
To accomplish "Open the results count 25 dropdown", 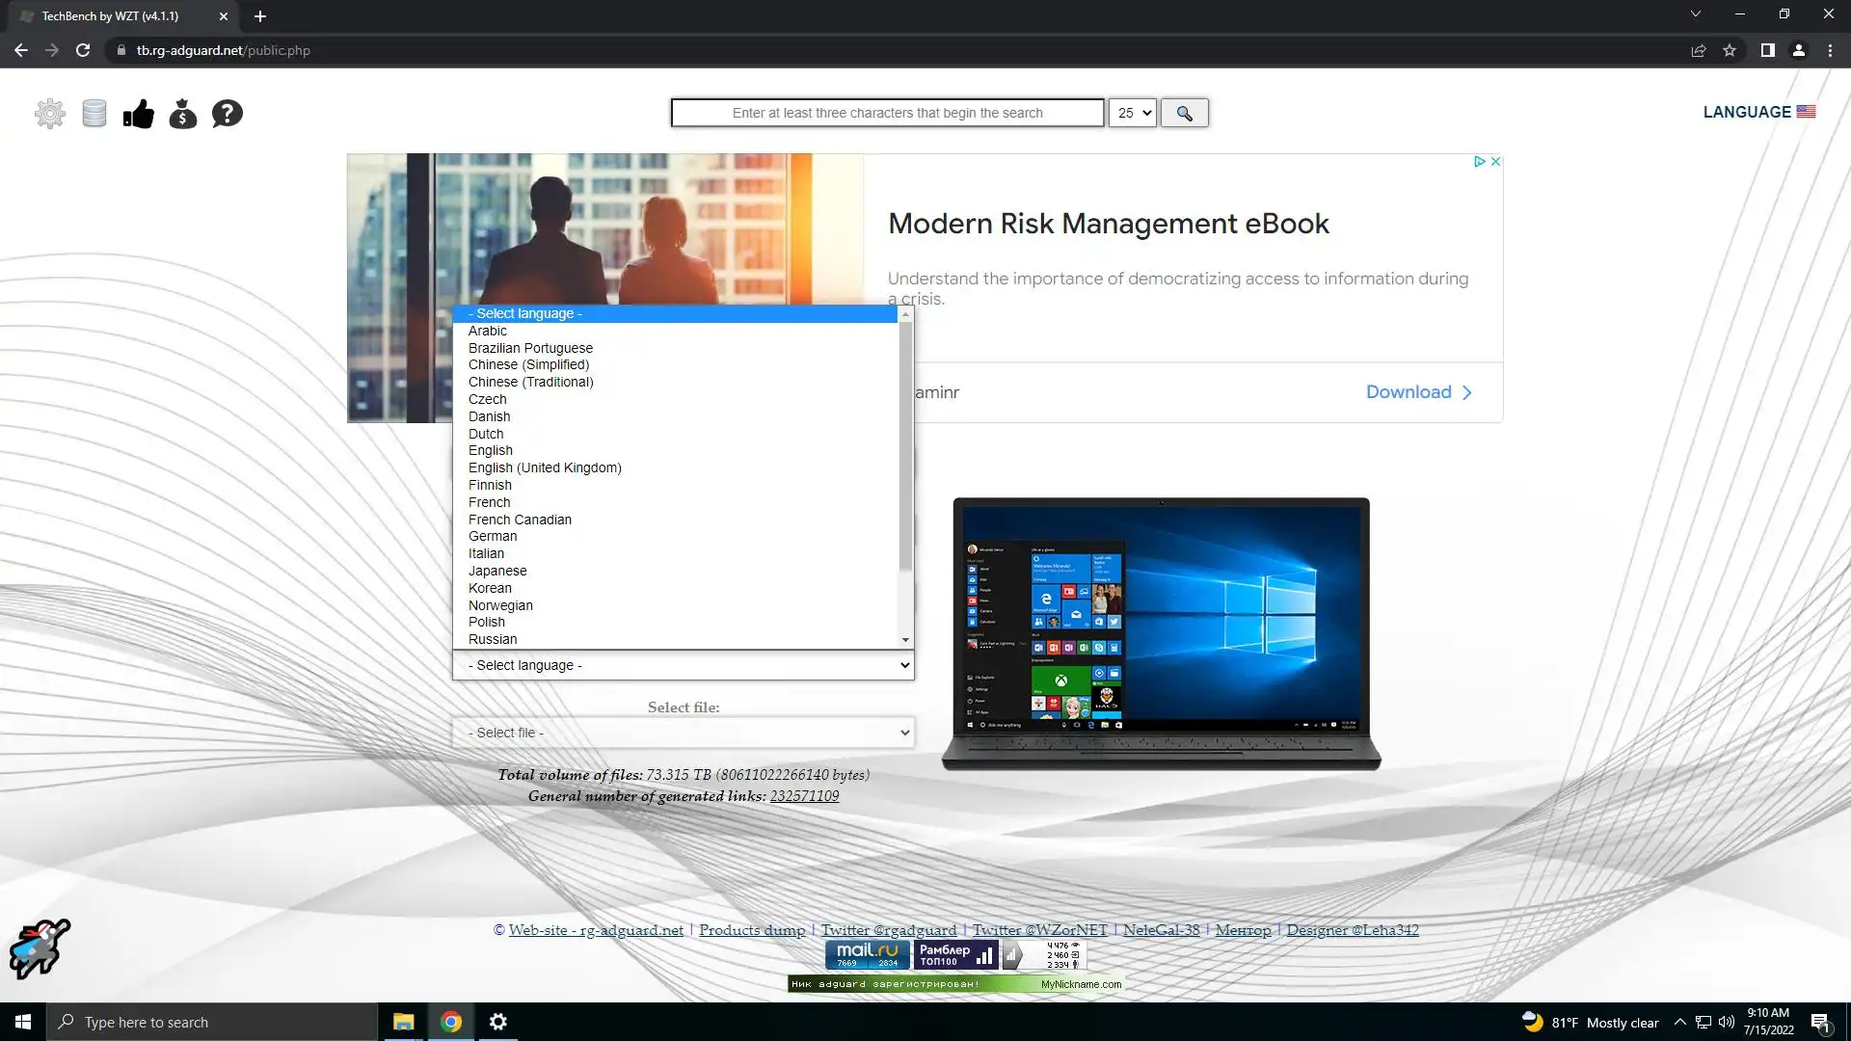I will click(1132, 113).
